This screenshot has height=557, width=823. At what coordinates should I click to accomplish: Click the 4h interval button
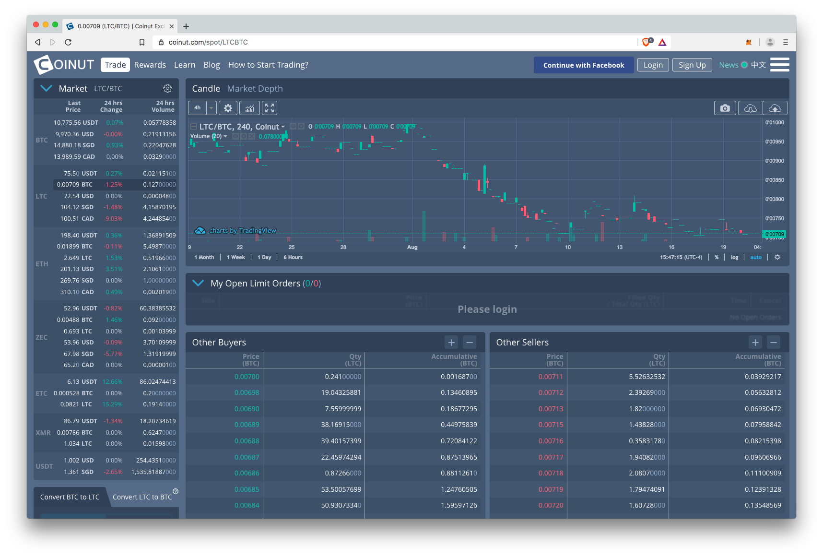(x=197, y=108)
